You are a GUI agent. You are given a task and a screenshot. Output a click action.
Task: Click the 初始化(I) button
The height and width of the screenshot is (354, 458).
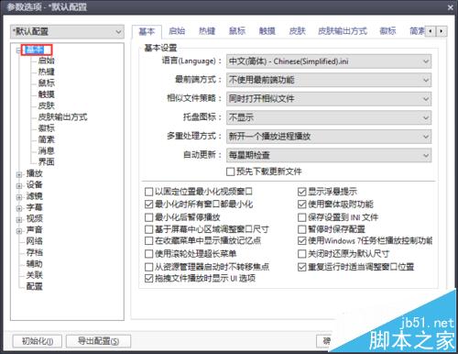tap(38, 341)
